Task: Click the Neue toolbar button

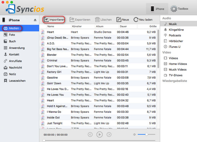Action: [122, 20]
